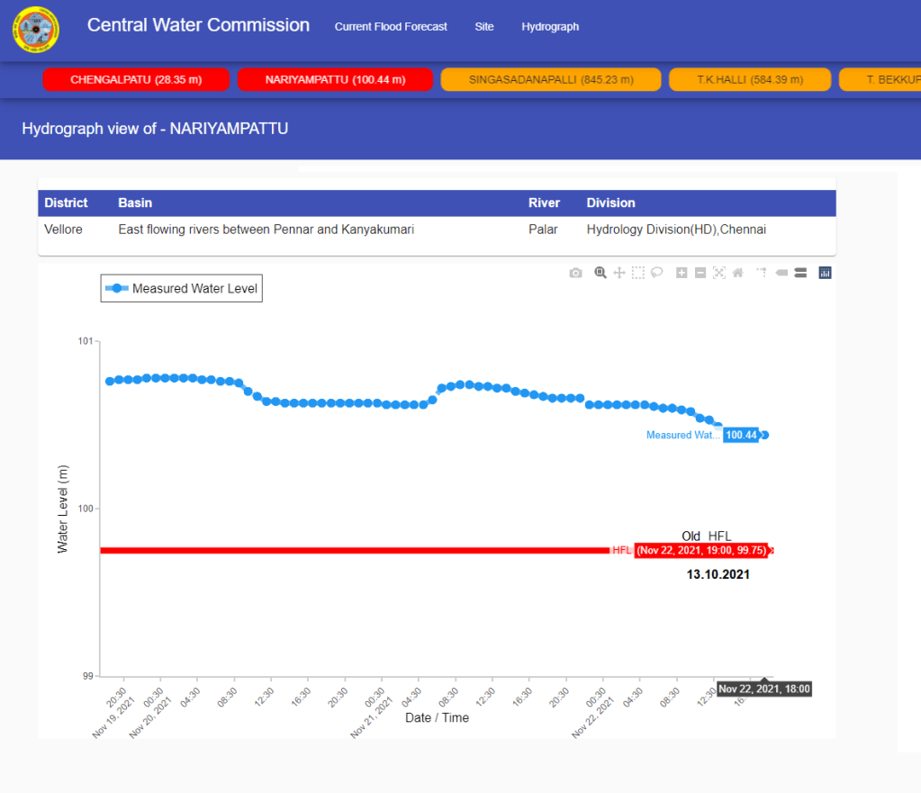Click the CHENGALPATU (28.35 m) station button

click(x=136, y=80)
